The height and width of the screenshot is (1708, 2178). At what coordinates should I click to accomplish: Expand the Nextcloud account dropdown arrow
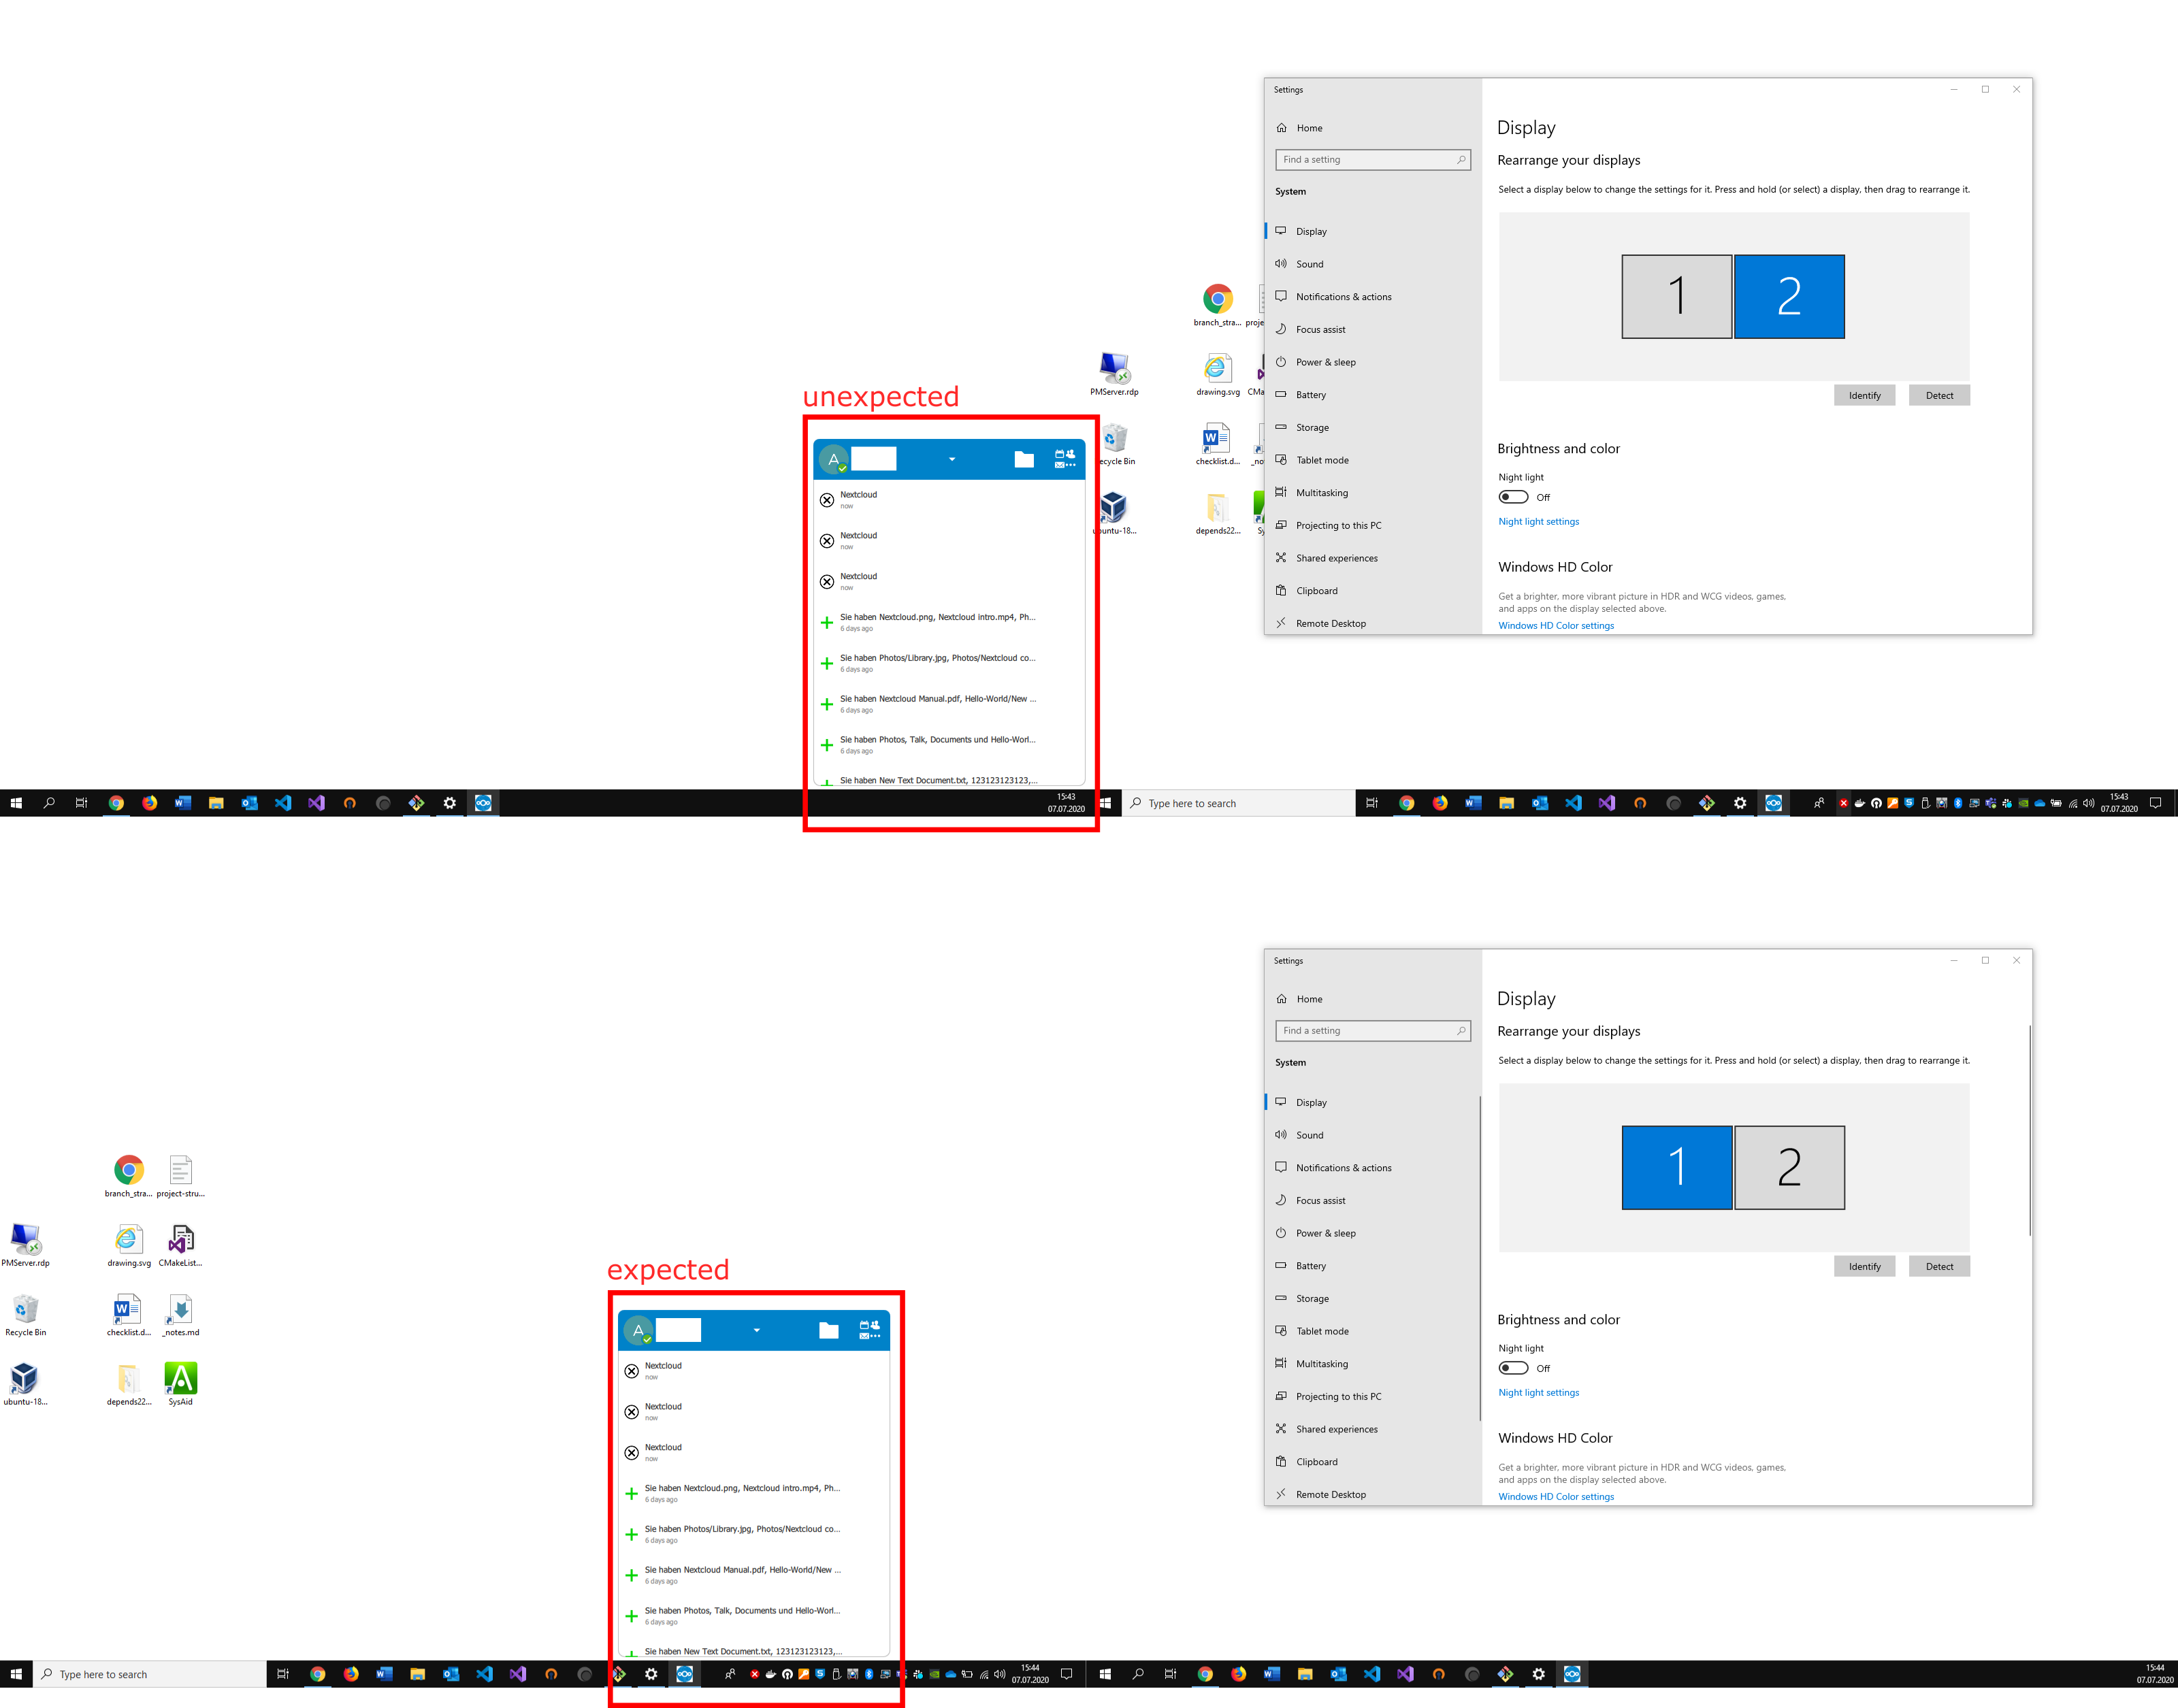[952, 458]
